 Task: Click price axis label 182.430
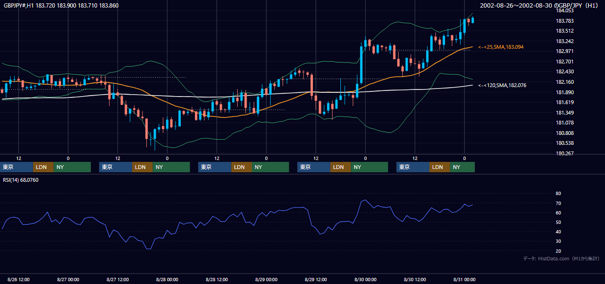(565, 72)
